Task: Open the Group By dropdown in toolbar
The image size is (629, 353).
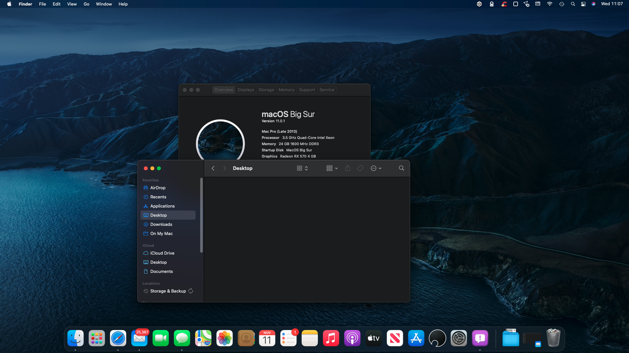Action: pos(332,168)
